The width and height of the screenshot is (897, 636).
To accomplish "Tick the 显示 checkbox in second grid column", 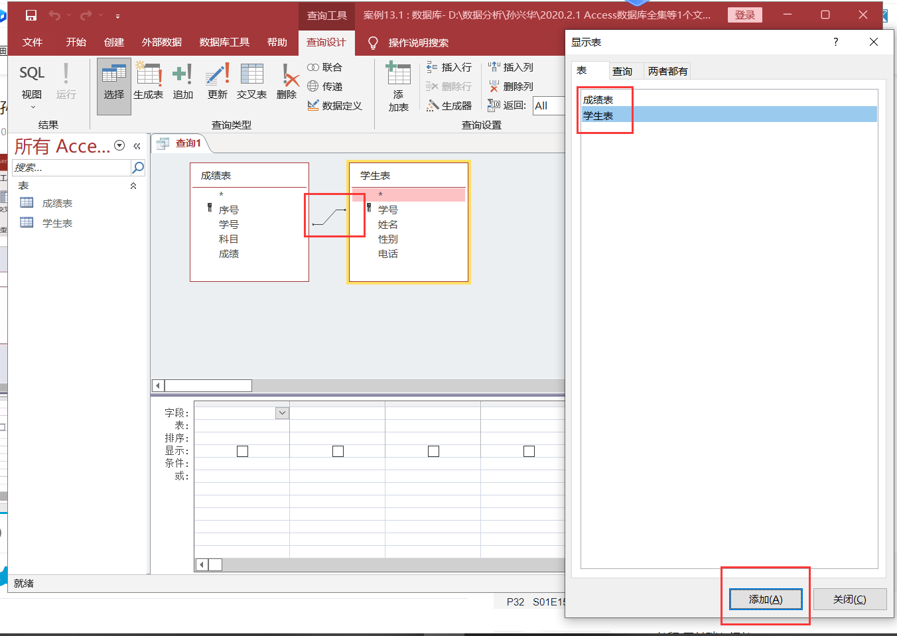I will (x=338, y=451).
